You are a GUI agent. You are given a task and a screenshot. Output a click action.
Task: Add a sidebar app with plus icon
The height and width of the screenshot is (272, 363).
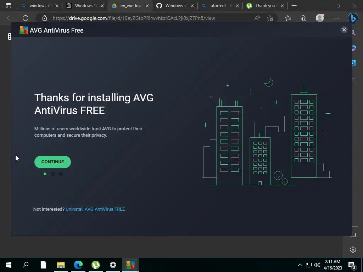[x=353, y=79]
